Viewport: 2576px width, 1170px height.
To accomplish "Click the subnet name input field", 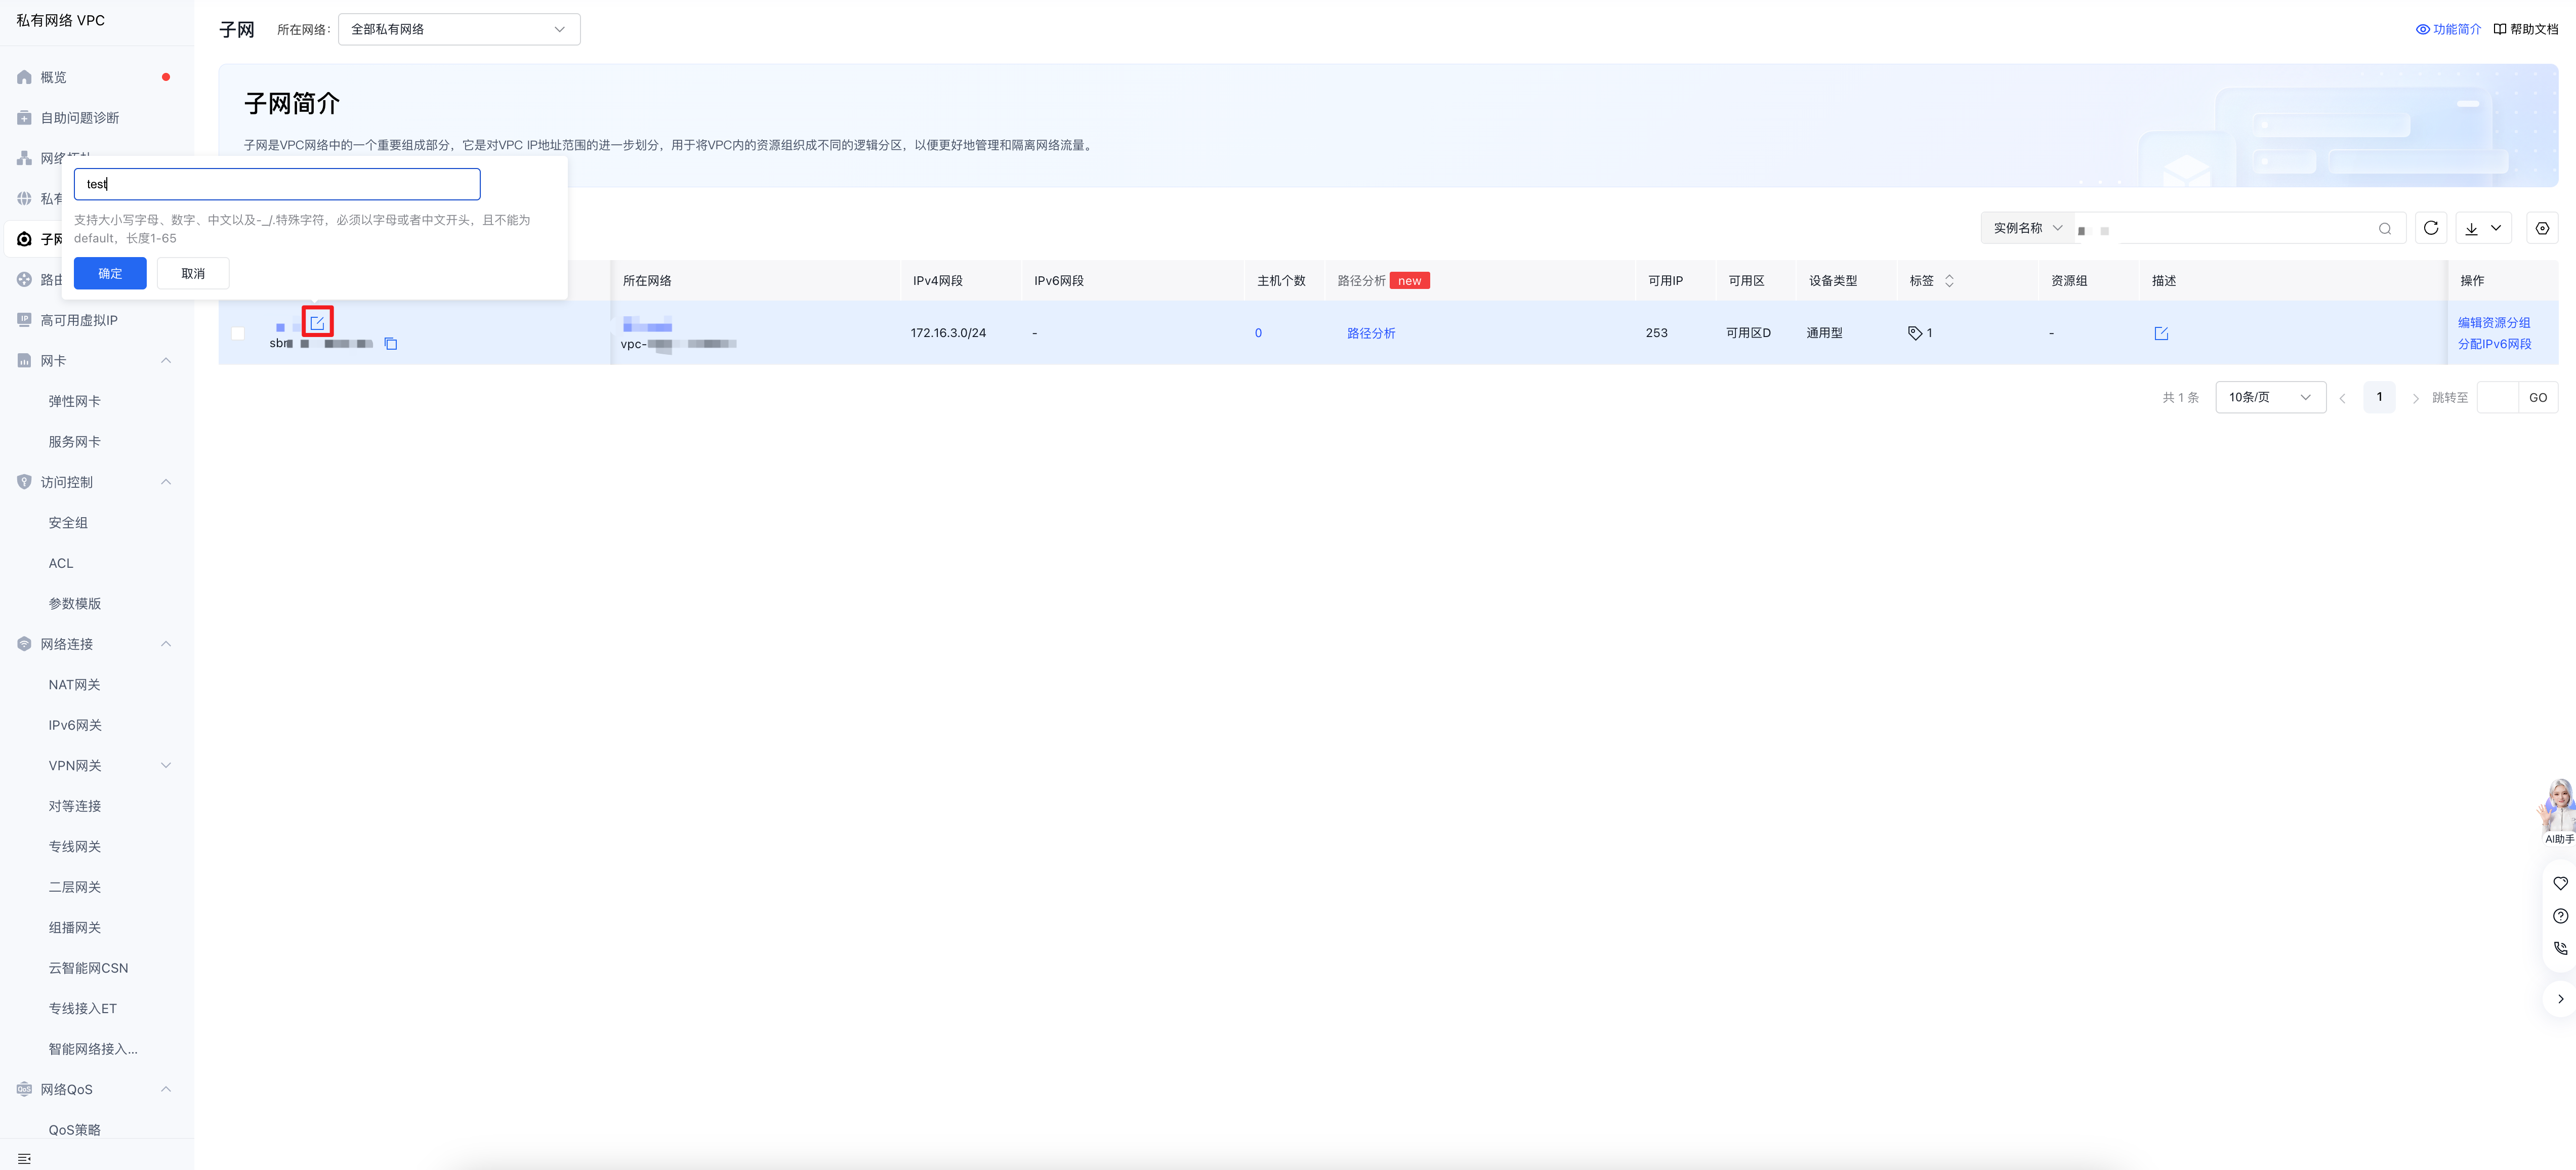I will pyautogui.click(x=277, y=184).
